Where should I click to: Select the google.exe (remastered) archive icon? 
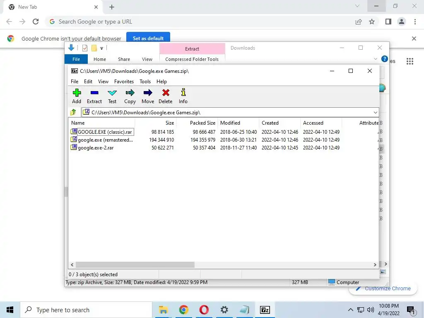(74, 140)
